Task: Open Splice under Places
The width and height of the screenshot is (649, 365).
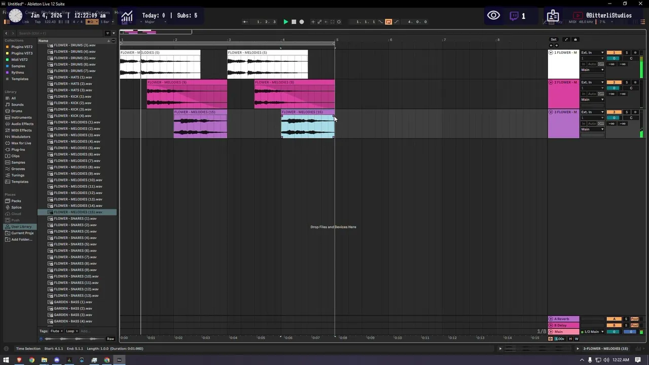Action: click(16, 207)
